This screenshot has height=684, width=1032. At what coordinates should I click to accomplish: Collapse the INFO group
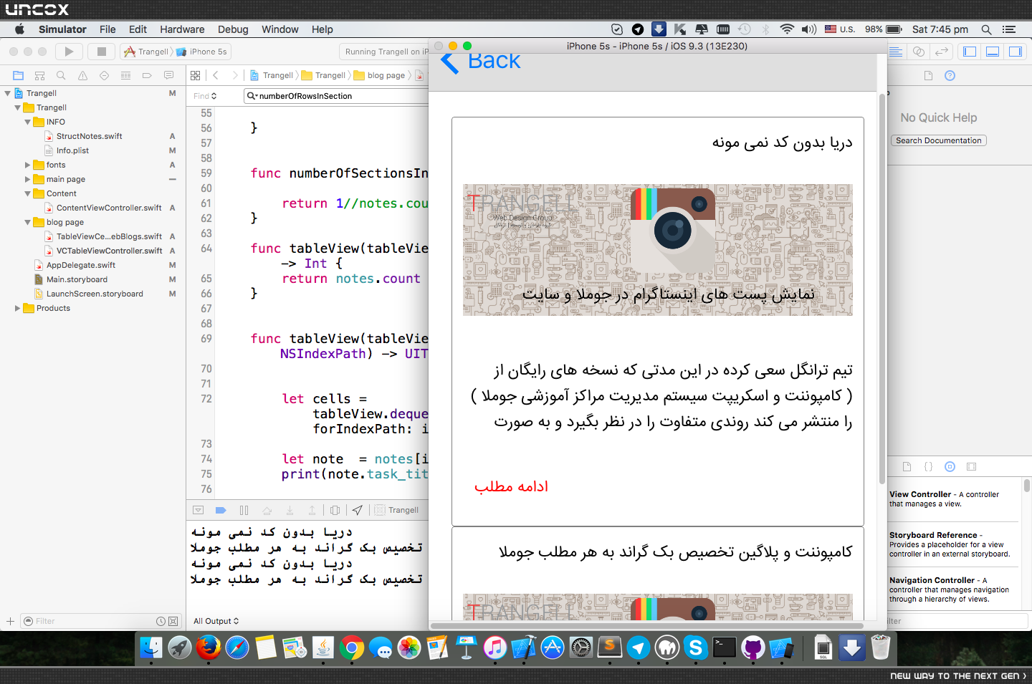[27, 122]
